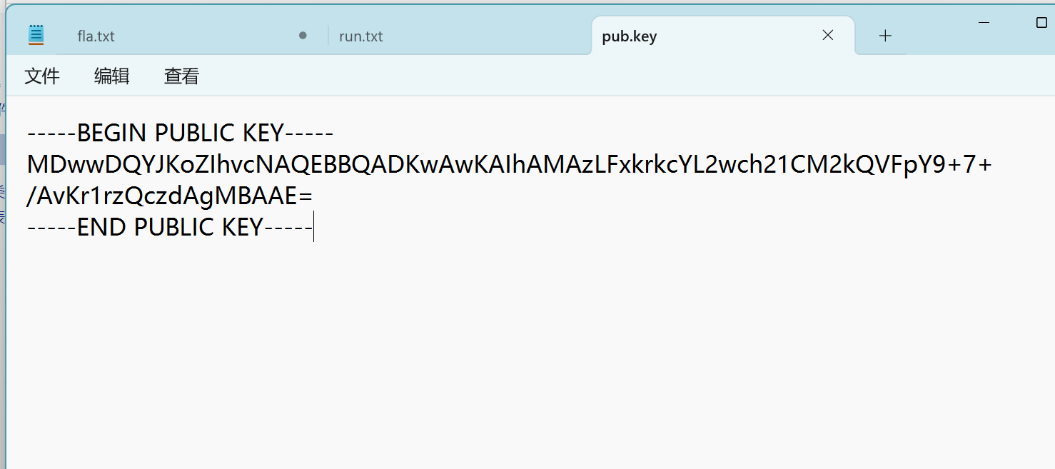1055x469 pixels.
Task: Open the 编辑 menu
Action: [x=112, y=76]
